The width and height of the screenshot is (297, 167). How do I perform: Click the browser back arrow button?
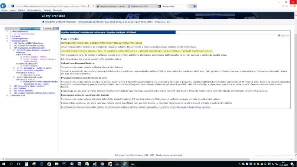(3, 6)
